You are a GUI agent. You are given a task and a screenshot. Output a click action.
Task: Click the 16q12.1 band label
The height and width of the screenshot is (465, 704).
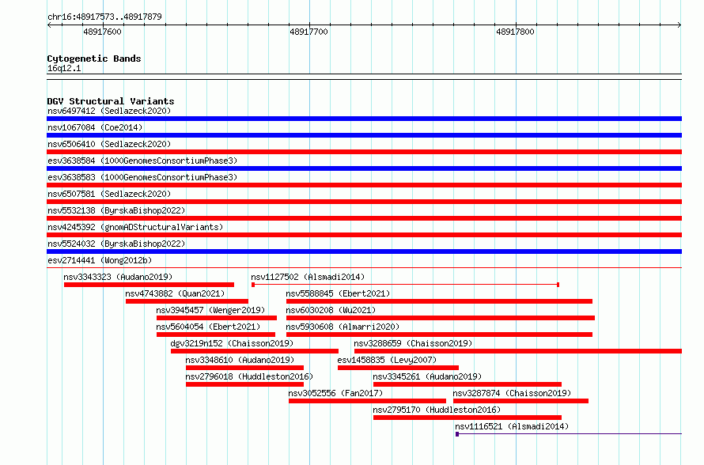click(x=64, y=68)
